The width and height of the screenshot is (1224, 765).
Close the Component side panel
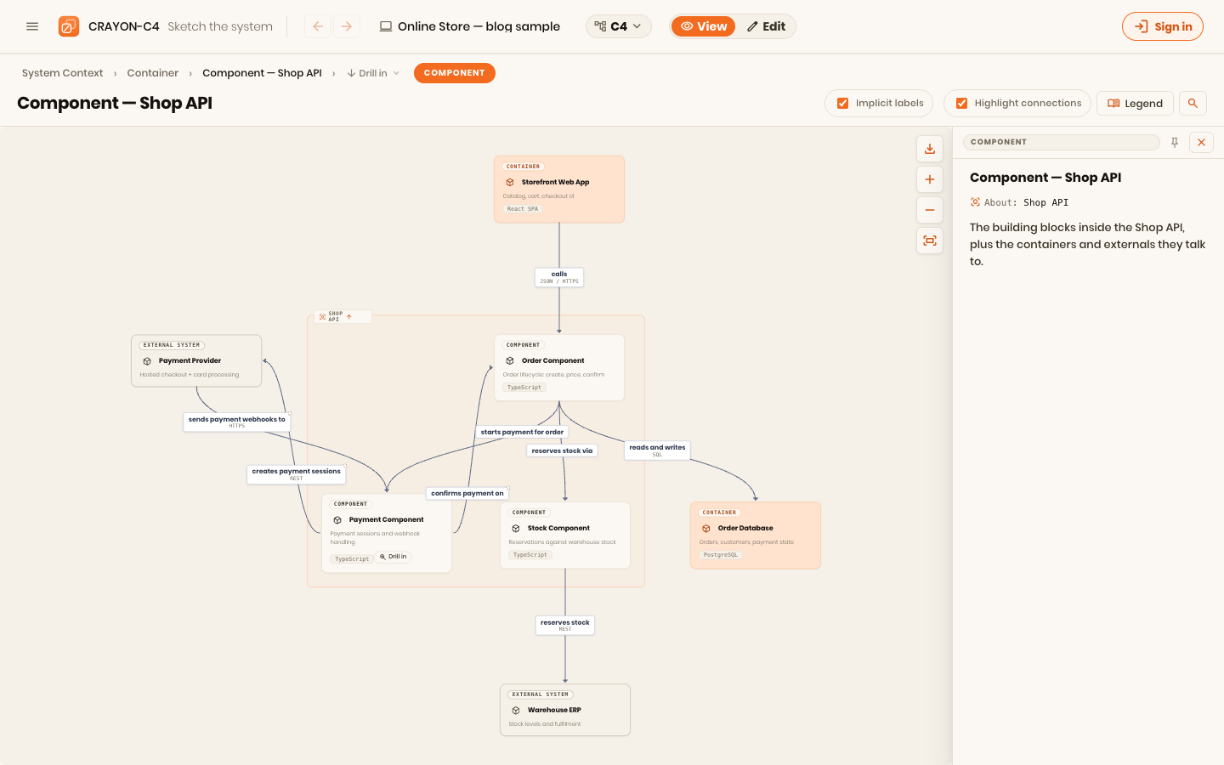click(x=1201, y=142)
